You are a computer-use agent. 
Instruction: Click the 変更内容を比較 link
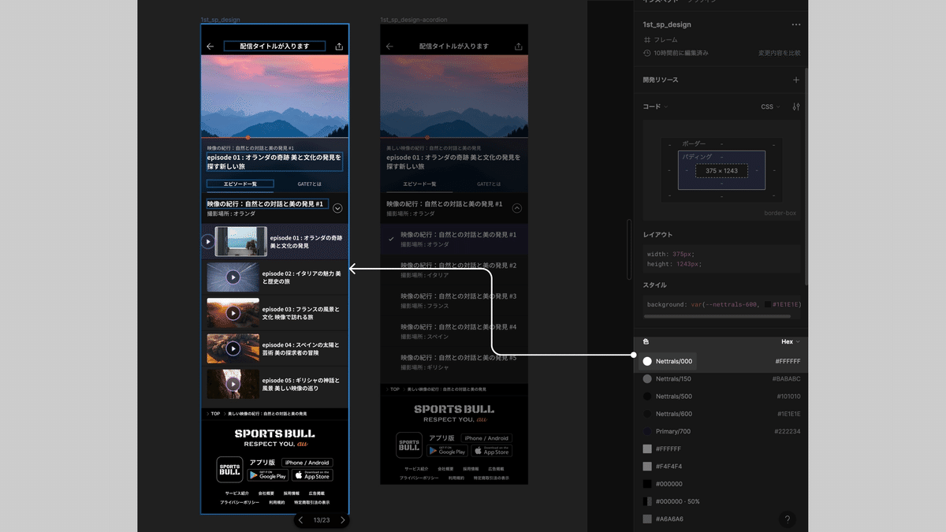click(779, 53)
